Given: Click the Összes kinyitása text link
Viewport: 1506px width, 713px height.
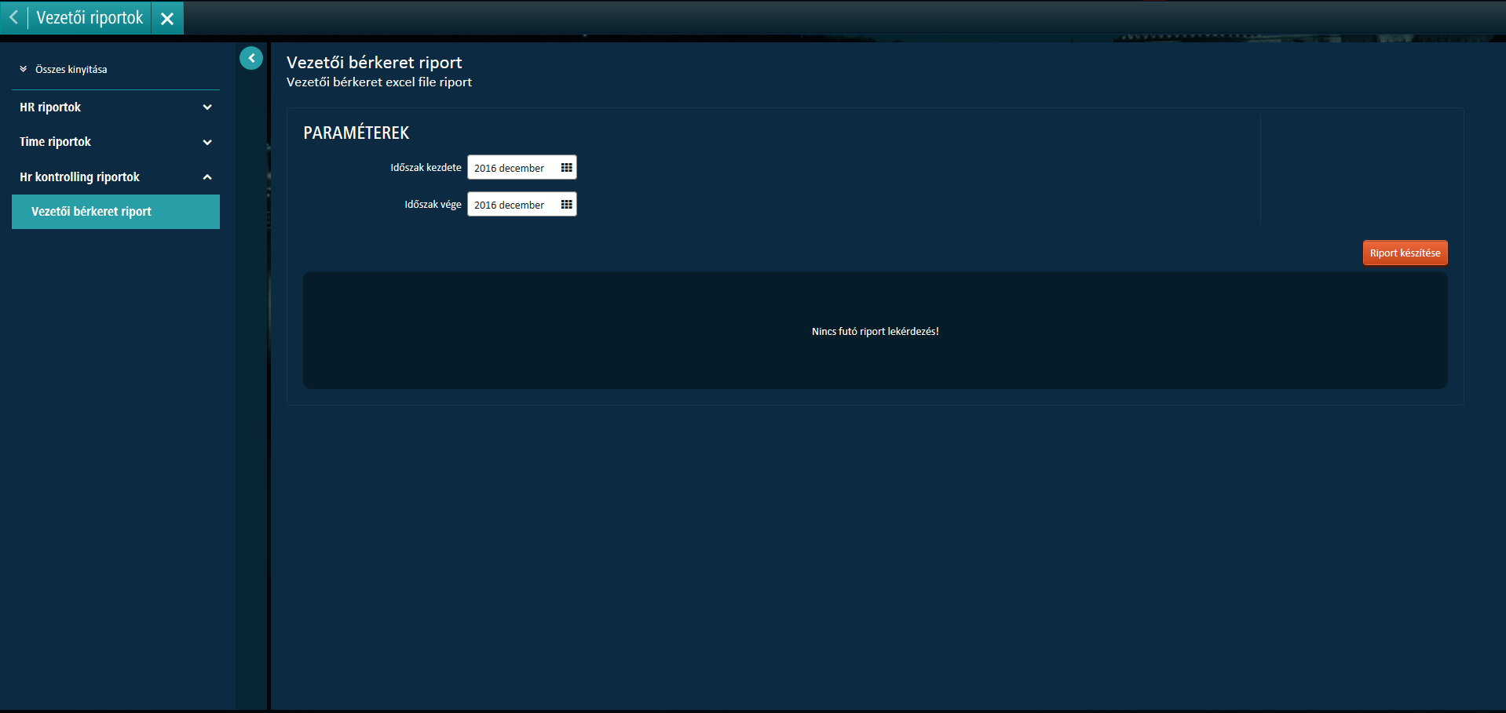Looking at the screenshot, I should point(71,70).
